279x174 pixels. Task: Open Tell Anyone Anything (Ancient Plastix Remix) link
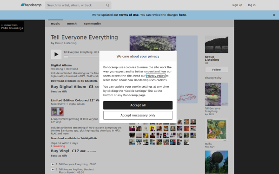76,171
